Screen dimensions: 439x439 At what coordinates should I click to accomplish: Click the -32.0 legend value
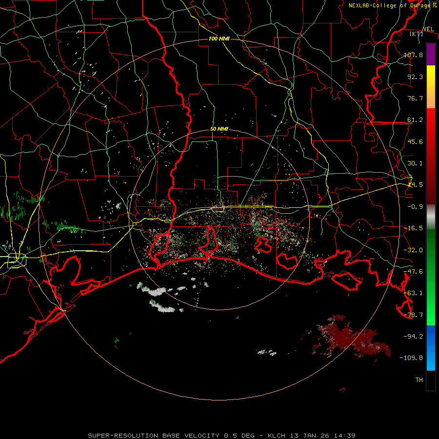tap(413, 250)
